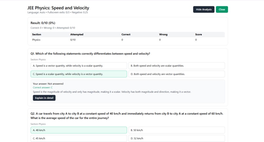Close the quiz results view
Viewport: 264px width, 142px height.
point(222,9)
